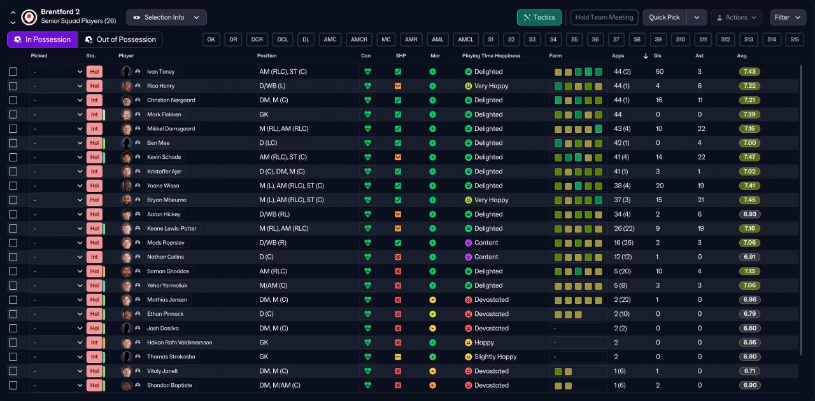Tick the checkbox for Ivan Toney
Viewport: 815px width, 401px height.
[13, 72]
